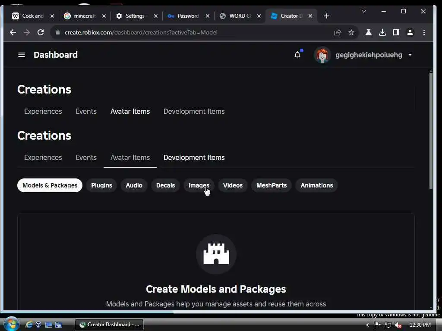Click the lock site info icon
Image resolution: width=442 pixels, height=331 pixels.
click(x=58, y=32)
